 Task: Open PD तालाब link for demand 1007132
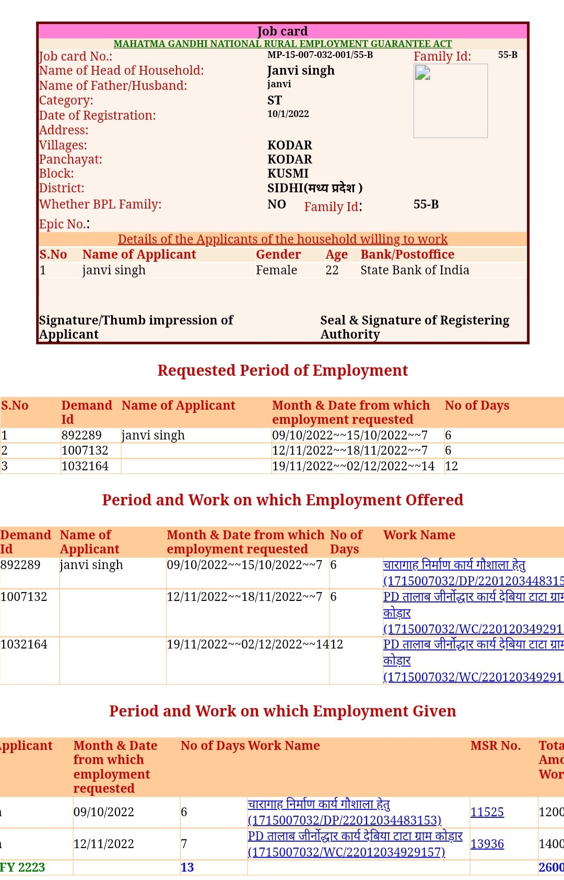point(473,597)
